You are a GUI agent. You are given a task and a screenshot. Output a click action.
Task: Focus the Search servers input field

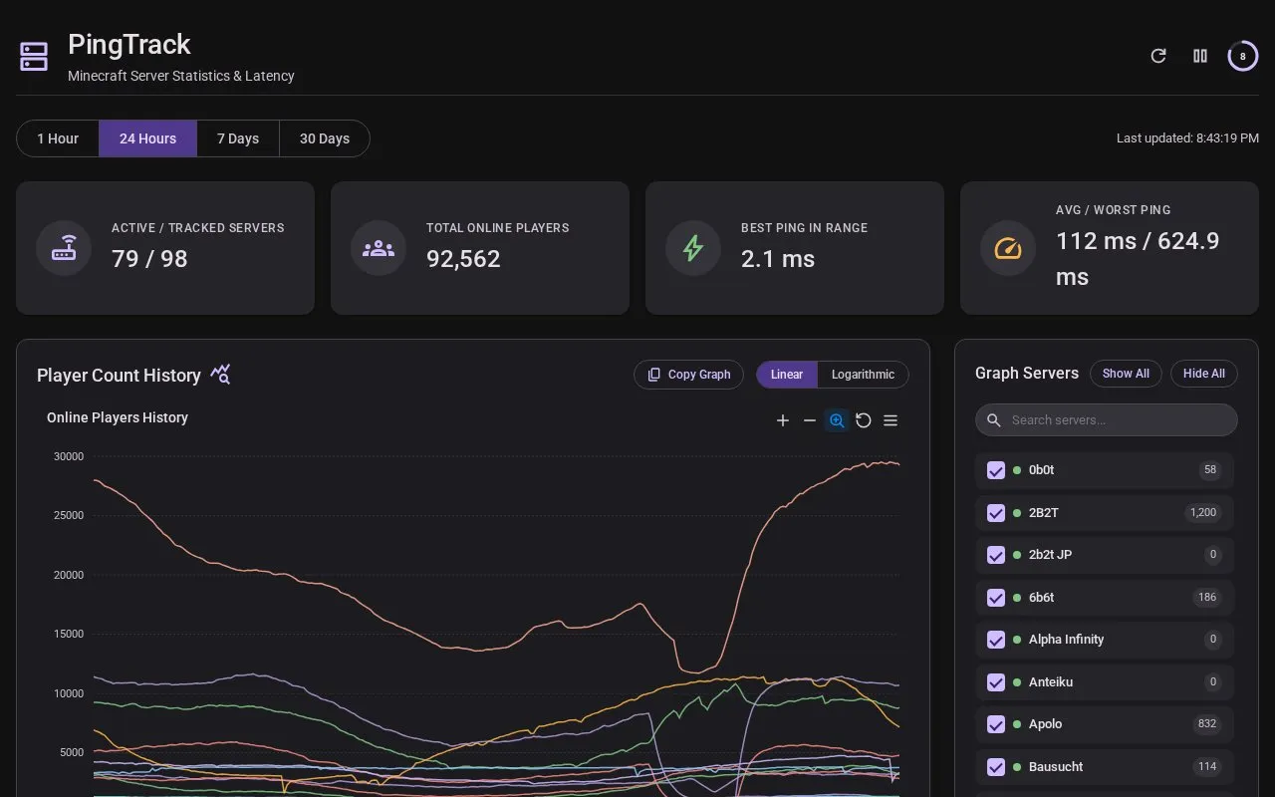1107,420
